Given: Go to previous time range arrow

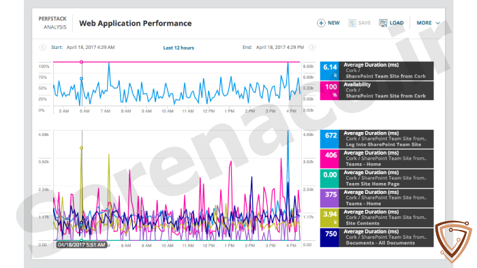Looking at the screenshot, I should [42, 48].
